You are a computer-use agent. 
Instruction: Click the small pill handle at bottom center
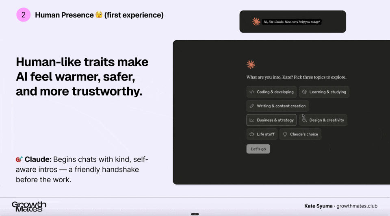coord(195,214)
